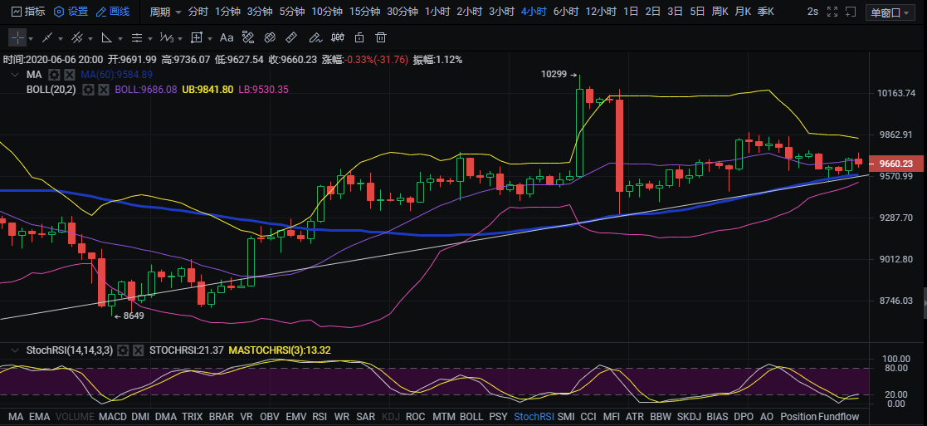Switch to the 1小时 timeframe

tap(437, 12)
